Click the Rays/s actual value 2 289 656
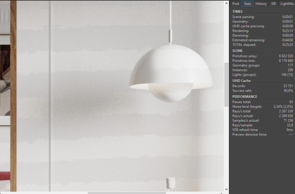This screenshot has height=194, width=295. pyautogui.click(x=286, y=116)
